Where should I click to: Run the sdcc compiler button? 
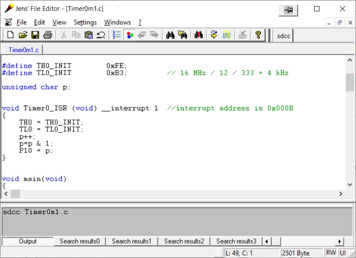coord(284,36)
